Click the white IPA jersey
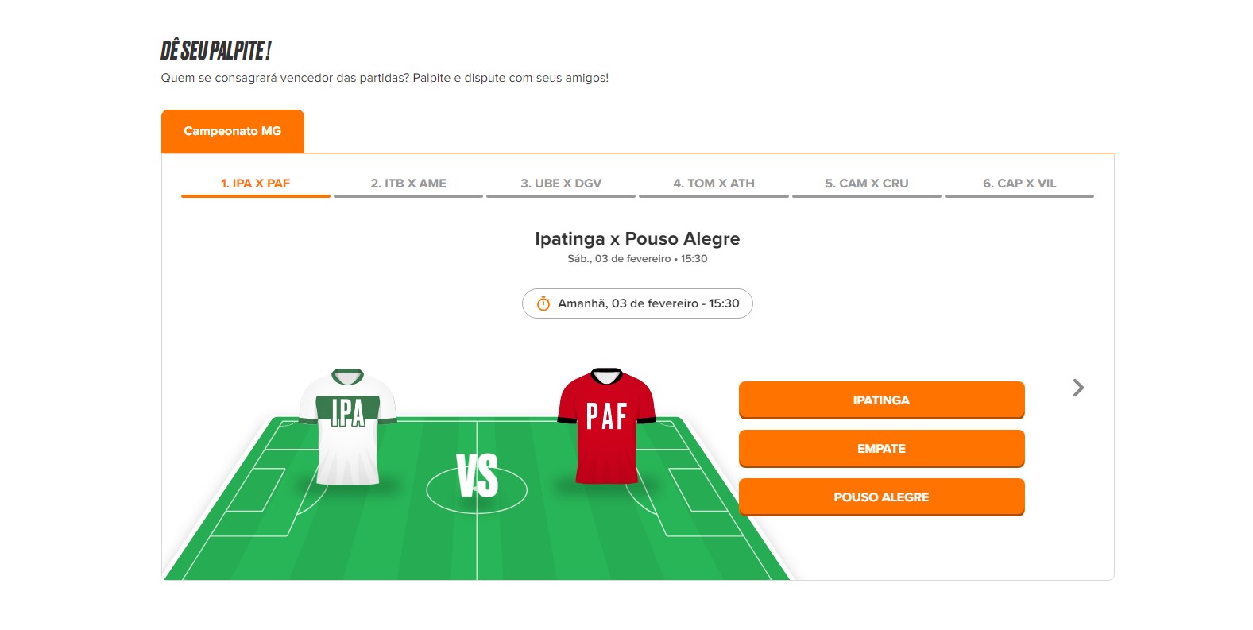The width and height of the screenshot is (1253, 630). (348, 427)
